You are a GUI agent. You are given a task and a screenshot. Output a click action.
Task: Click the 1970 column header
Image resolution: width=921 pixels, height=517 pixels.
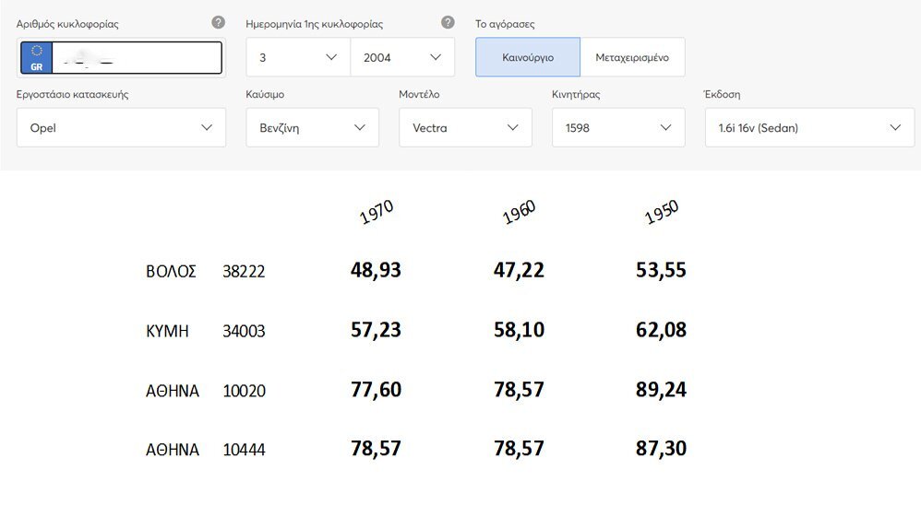pyautogui.click(x=377, y=212)
